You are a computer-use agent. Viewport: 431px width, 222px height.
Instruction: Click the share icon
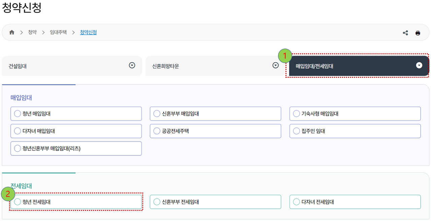tap(405, 33)
